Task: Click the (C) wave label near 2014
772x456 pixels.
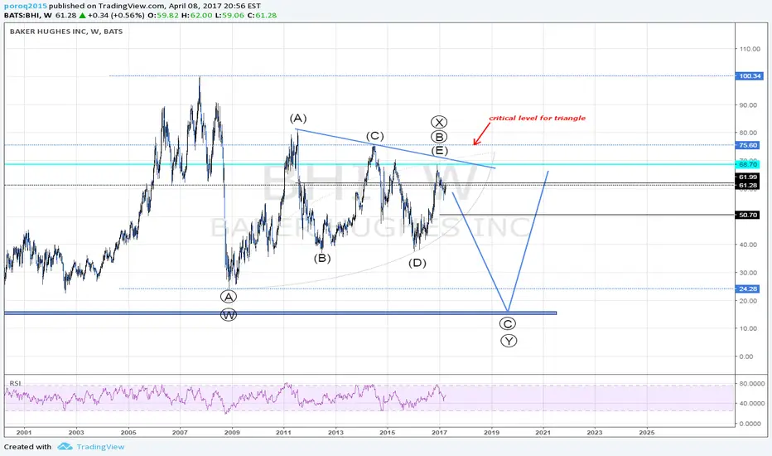Action: point(374,136)
